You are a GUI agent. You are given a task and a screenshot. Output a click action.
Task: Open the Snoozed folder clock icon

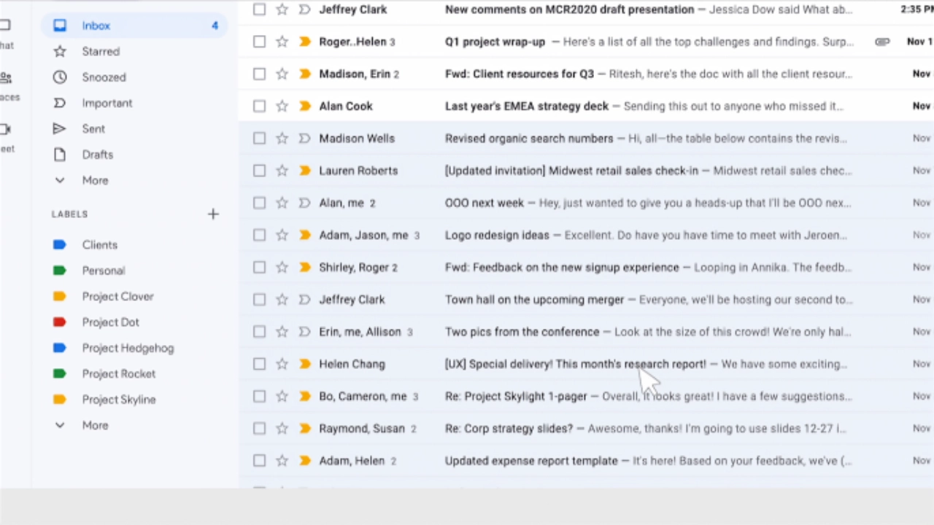coord(60,77)
